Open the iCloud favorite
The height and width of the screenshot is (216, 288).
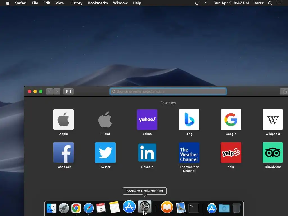105,120
